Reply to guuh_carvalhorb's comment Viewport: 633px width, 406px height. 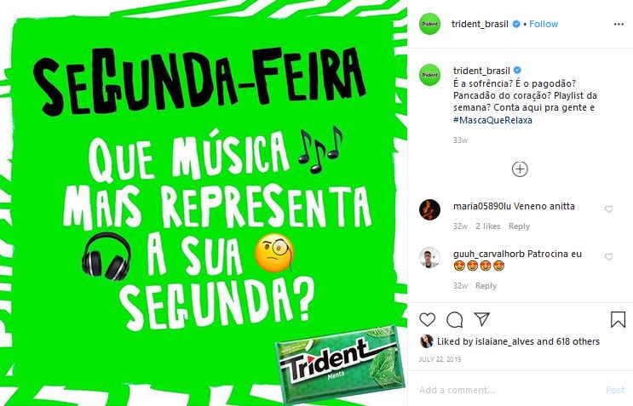(x=486, y=285)
